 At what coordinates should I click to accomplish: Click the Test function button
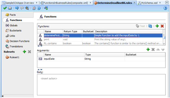pyautogui.click(x=140, y=26)
